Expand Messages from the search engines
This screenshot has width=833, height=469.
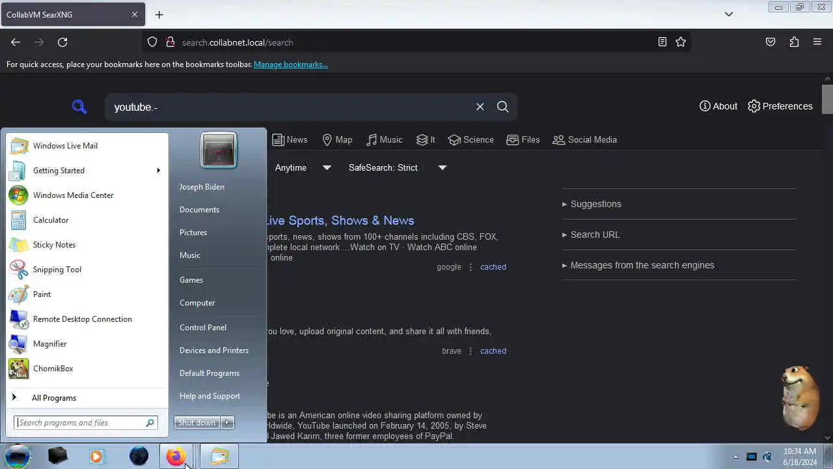pos(638,265)
